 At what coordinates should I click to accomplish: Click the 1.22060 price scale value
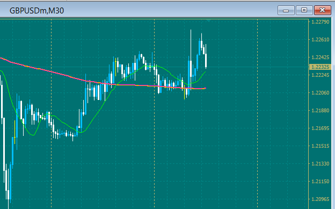tap(321, 93)
